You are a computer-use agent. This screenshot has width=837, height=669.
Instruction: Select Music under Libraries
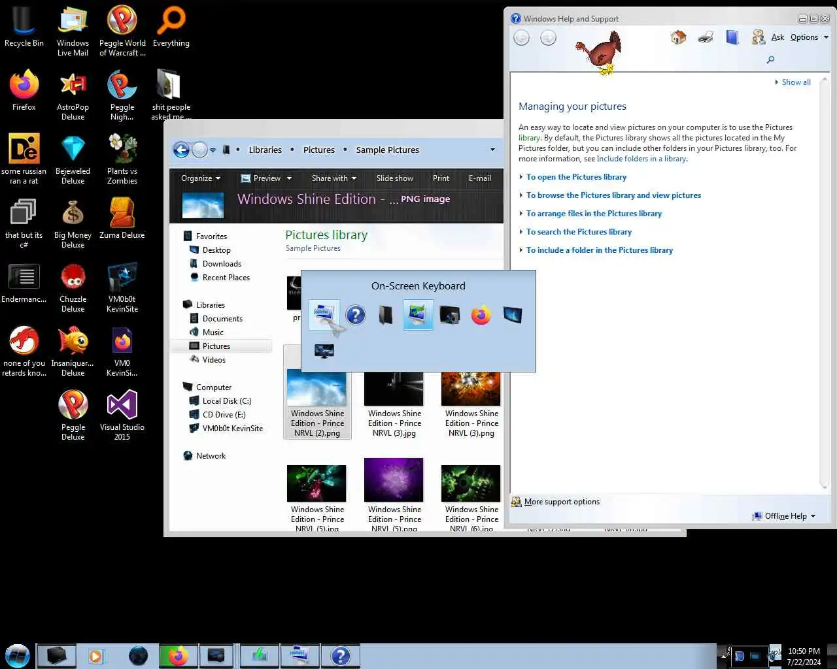(213, 333)
